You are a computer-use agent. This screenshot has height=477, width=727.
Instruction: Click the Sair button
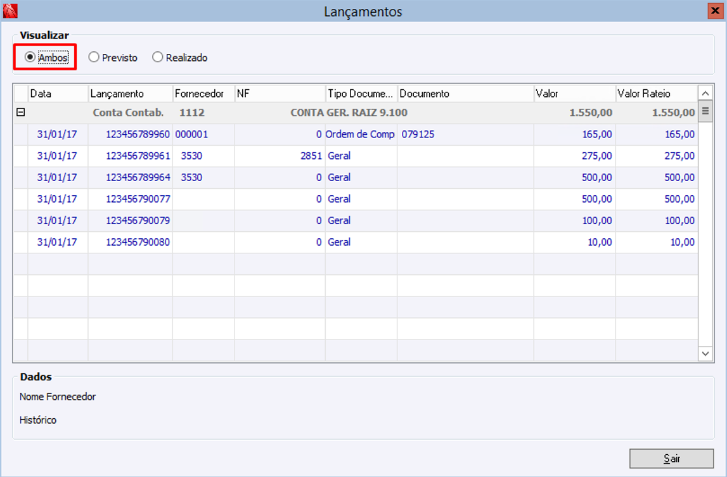pos(671,459)
